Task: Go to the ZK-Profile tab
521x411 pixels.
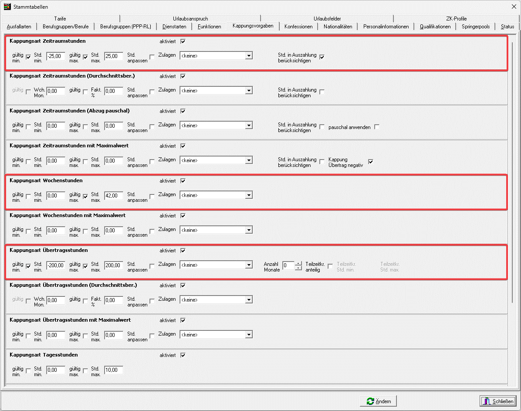Action: click(x=456, y=19)
